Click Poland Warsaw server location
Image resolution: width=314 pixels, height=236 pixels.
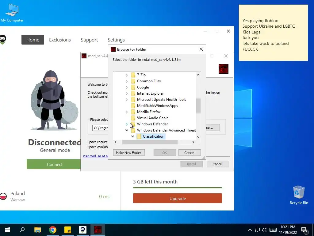17,196
